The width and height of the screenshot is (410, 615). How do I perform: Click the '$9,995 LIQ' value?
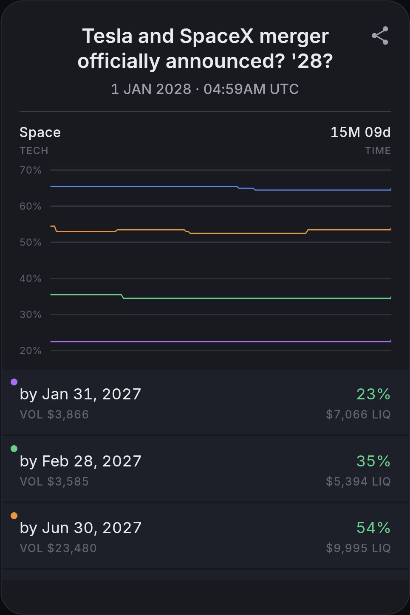tap(358, 548)
